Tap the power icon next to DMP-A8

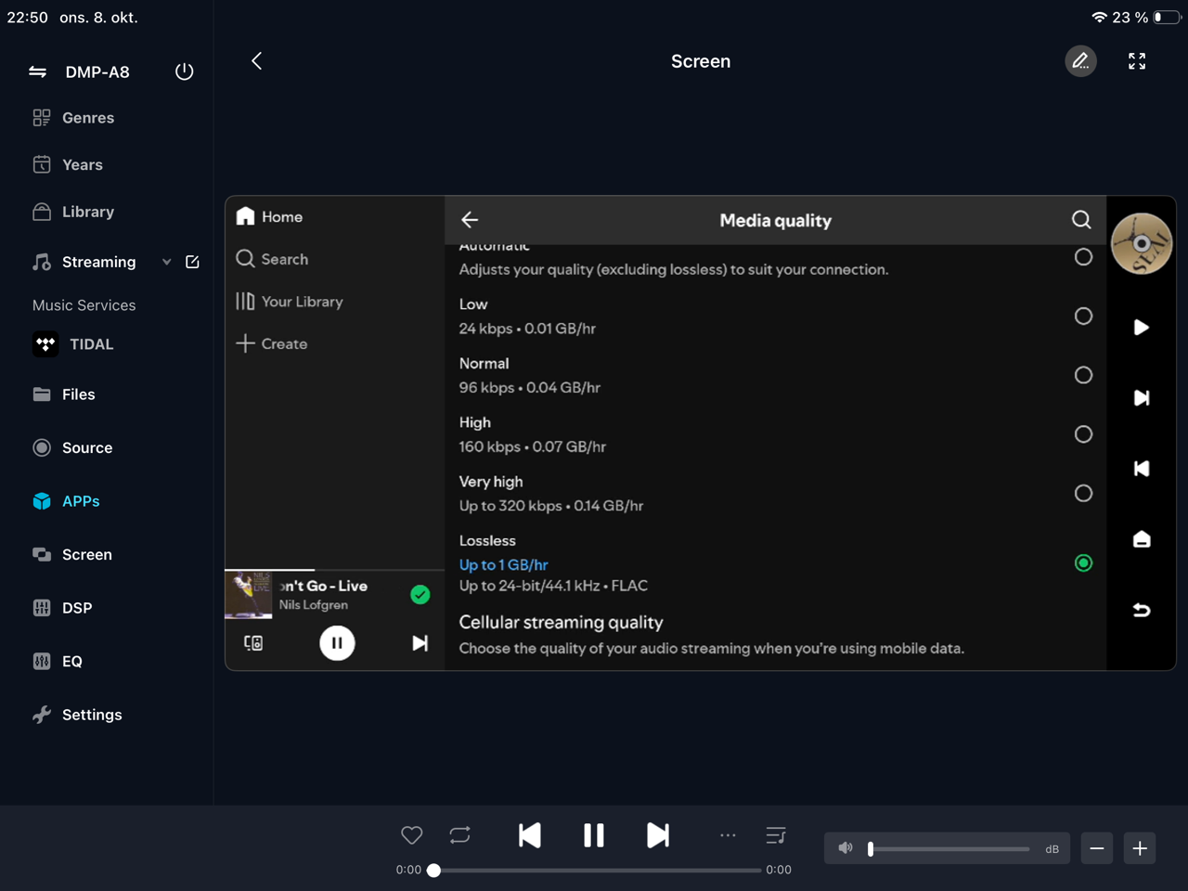coord(184,71)
